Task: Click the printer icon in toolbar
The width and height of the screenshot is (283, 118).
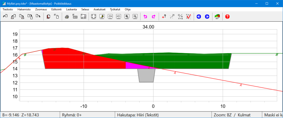Action: 67,17
